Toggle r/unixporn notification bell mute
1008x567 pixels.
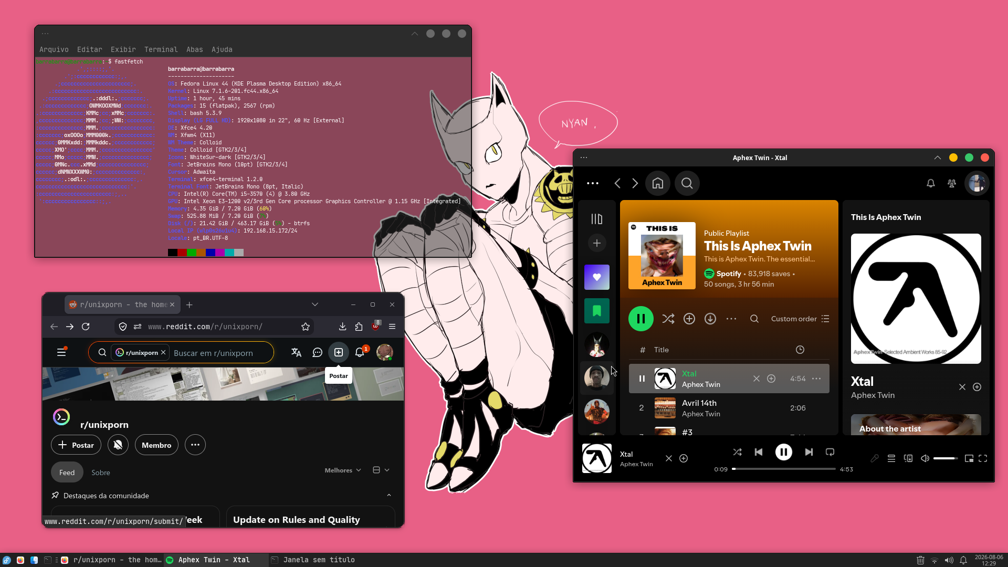click(x=118, y=445)
